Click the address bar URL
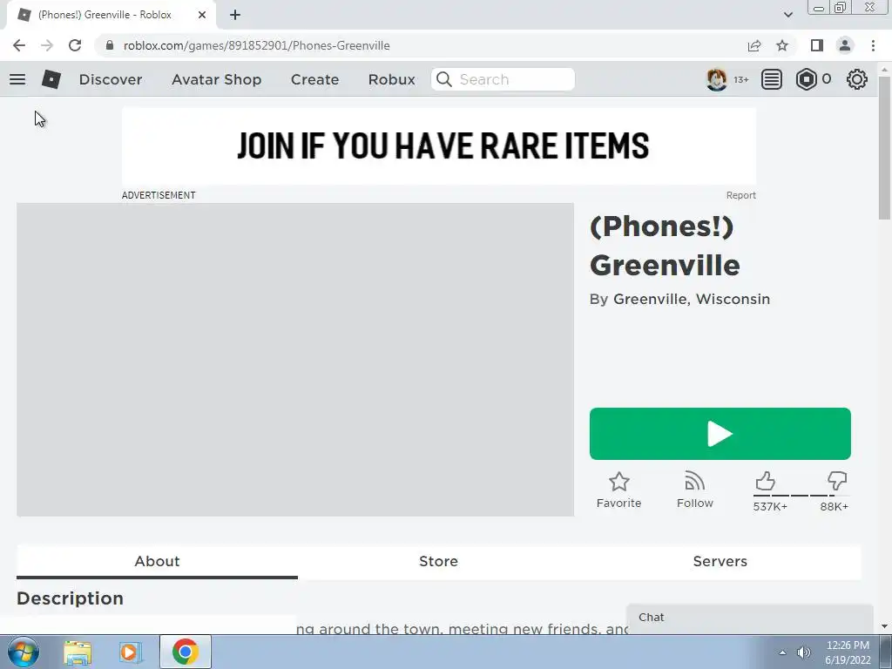The width and height of the screenshot is (892, 669). 257,45
